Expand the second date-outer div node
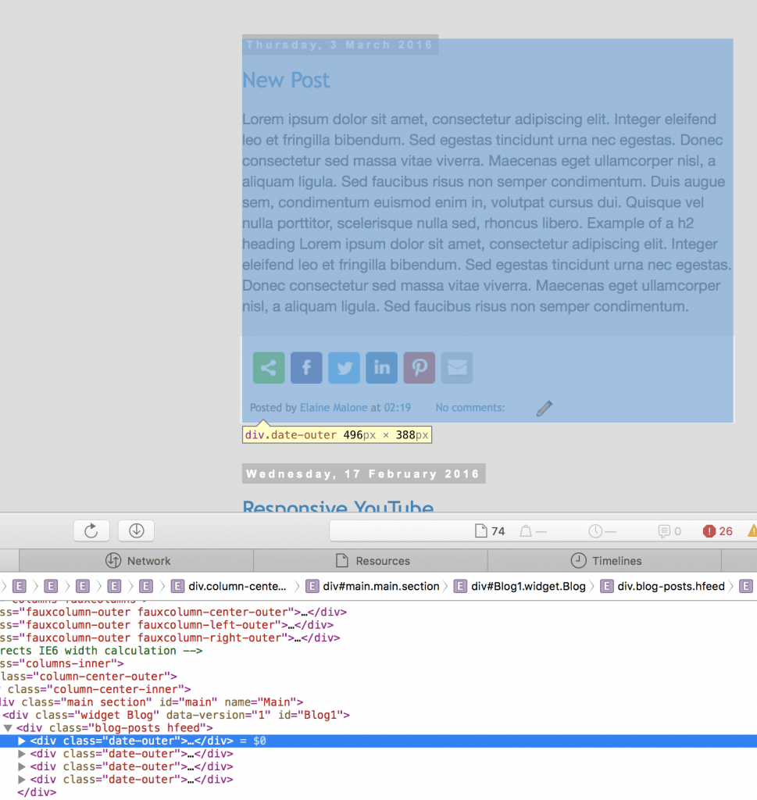Image resolution: width=757 pixels, height=800 pixels. tap(21, 754)
